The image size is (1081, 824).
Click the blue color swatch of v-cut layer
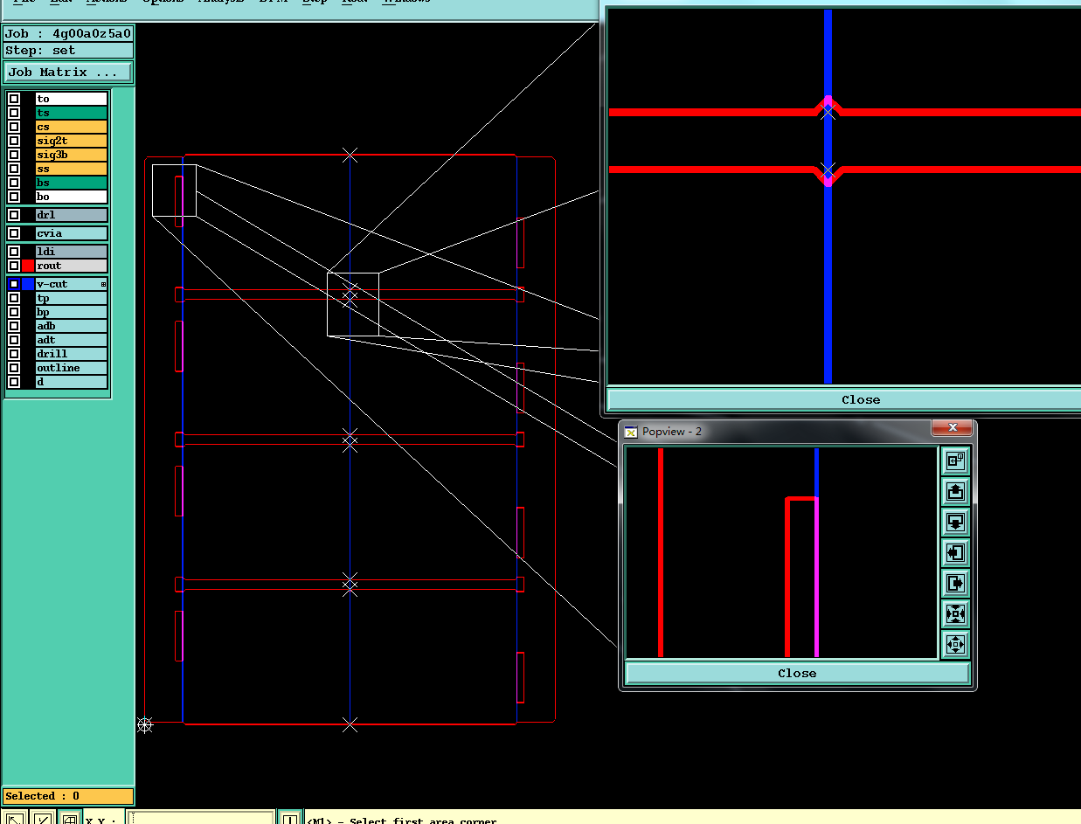tap(28, 284)
